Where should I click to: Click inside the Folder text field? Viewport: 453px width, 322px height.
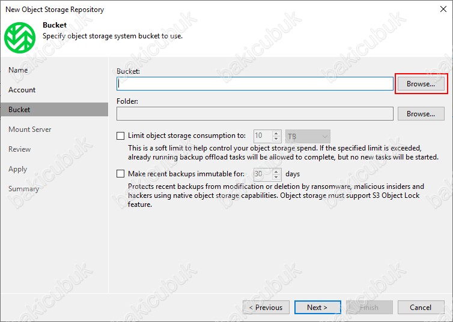[255, 113]
